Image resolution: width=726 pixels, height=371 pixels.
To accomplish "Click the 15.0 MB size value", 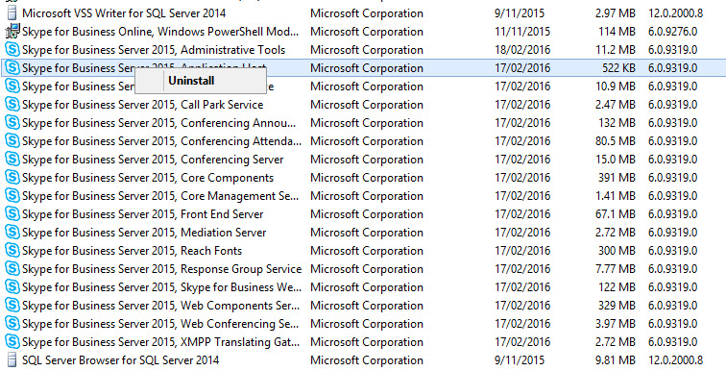I will [616, 160].
